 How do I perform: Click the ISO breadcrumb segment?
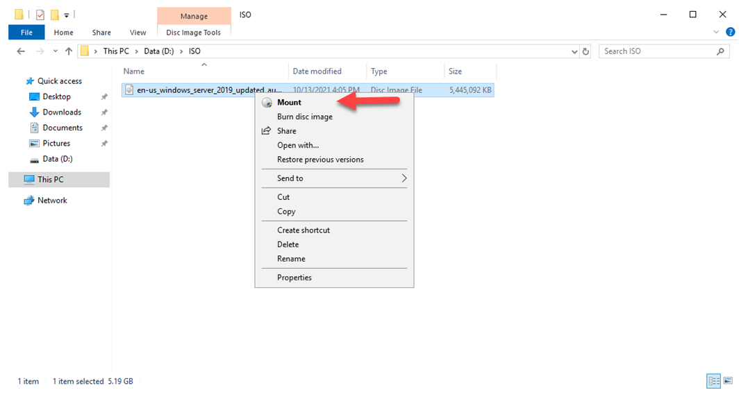pos(194,51)
